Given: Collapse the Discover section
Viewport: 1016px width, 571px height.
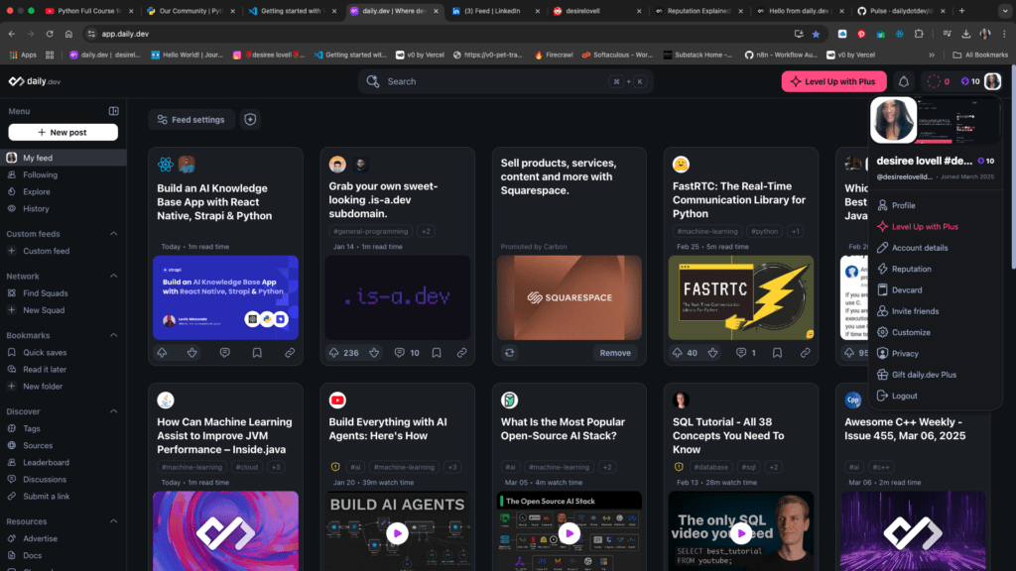Looking at the screenshot, I should click(x=113, y=411).
